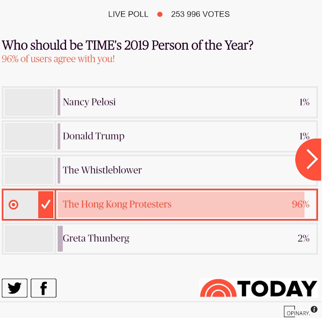Click the red live poll indicator dot
This screenshot has height=318, width=322.
click(x=159, y=14)
